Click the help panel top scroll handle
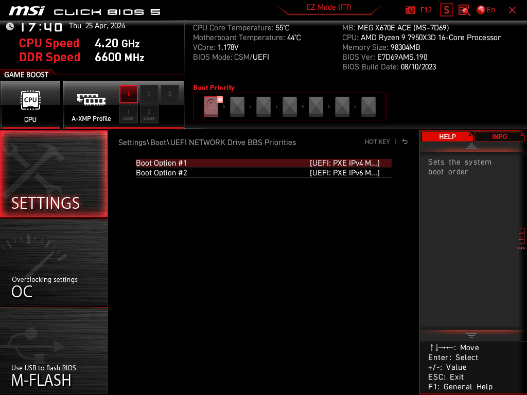This screenshot has height=395, width=527. pyautogui.click(x=471, y=146)
